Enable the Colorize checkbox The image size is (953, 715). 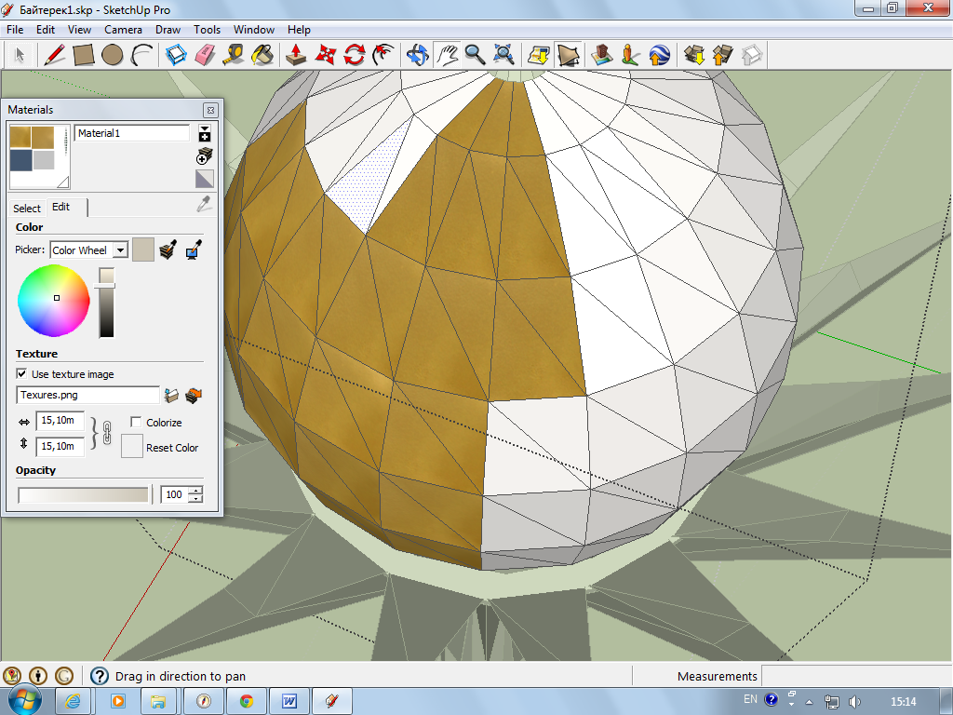pyautogui.click(x=136, y=422)
